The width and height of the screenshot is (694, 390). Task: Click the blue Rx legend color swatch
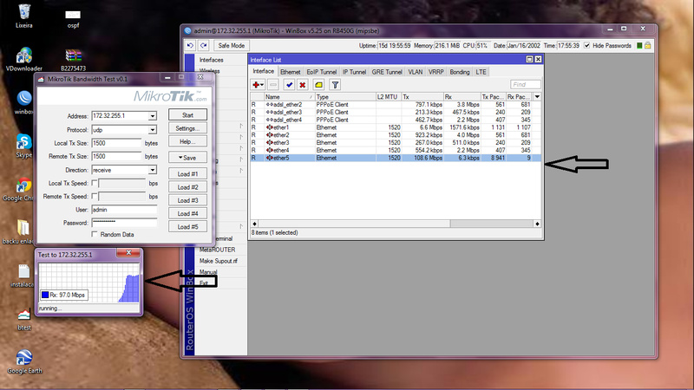46,296
